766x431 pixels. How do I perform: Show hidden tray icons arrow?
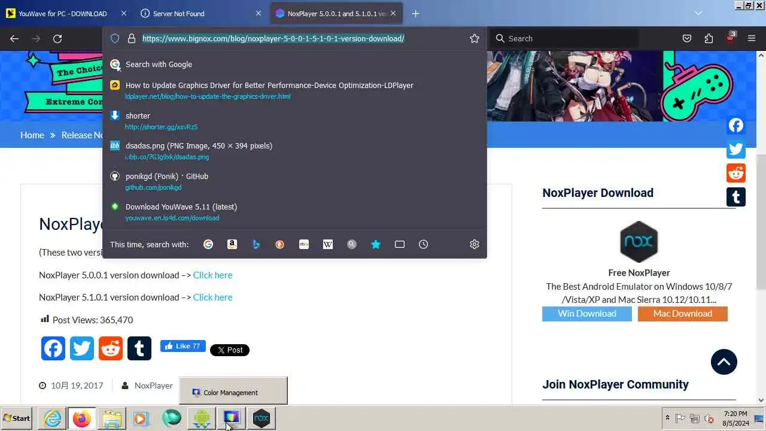(x=667, y=418)
